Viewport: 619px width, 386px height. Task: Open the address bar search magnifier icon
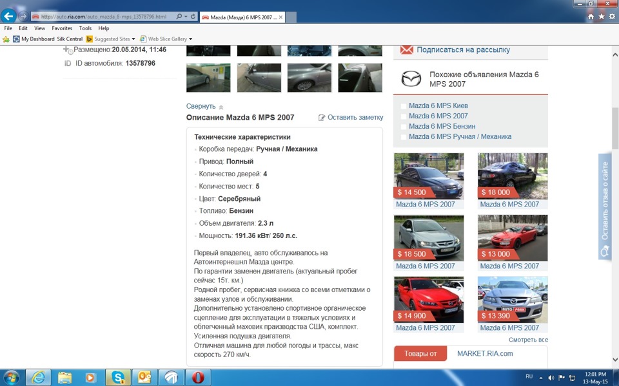179,17
